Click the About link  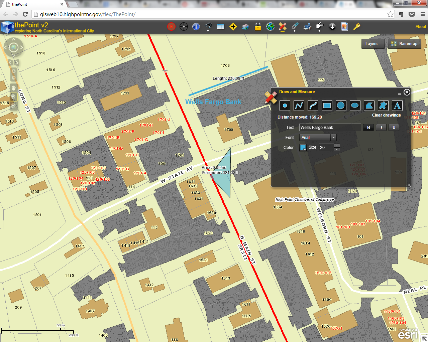(x=421, y=27)
